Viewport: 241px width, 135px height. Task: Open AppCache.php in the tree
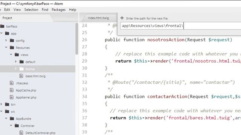[26, 90]
